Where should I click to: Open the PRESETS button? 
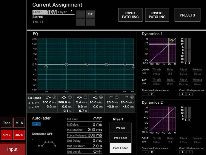(x=187, y=15)
